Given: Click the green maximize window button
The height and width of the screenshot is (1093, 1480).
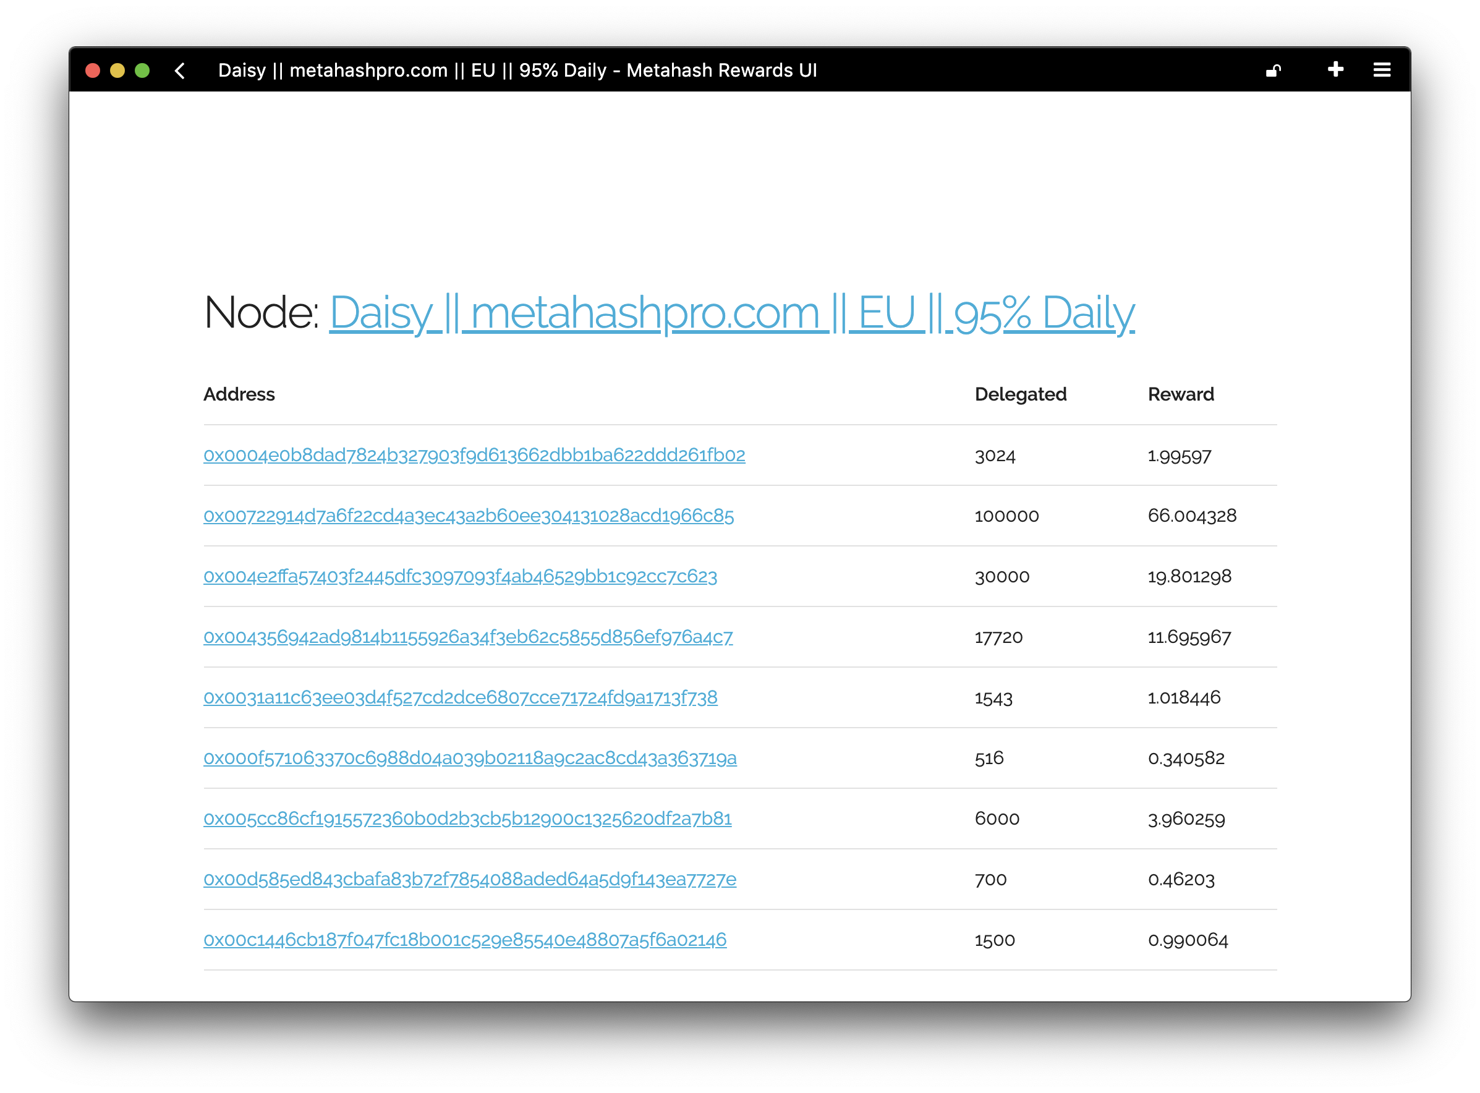Looking at the screenshot, I should pyautogui.click(x=142, y=71).
